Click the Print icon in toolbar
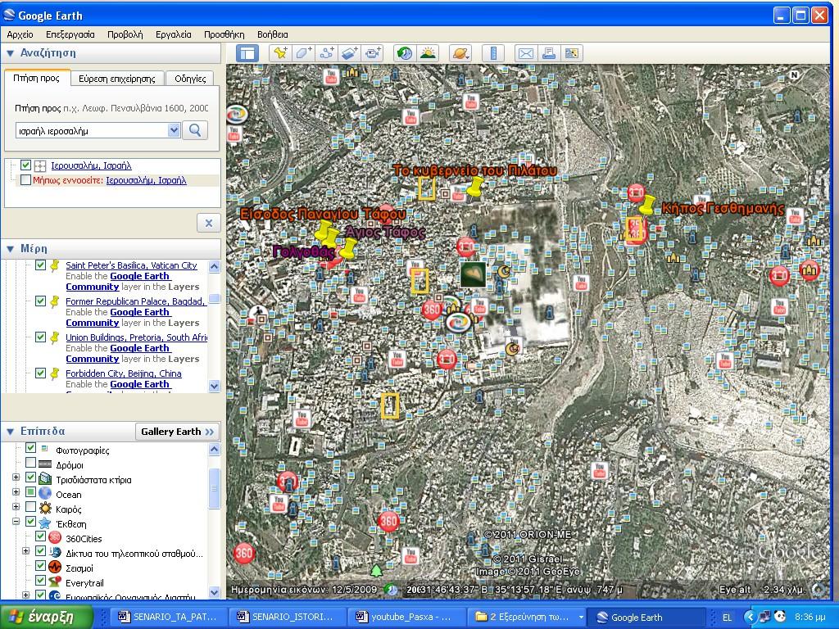This screenshot has width=839, height=629. 549,53
